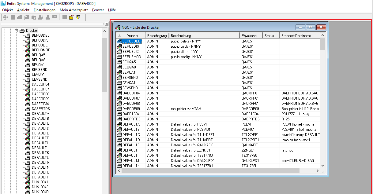The height and width of the screenshot is (194, 373).
Task: Select DAEPRTD6 row in printer list
Action: (131, 119)
